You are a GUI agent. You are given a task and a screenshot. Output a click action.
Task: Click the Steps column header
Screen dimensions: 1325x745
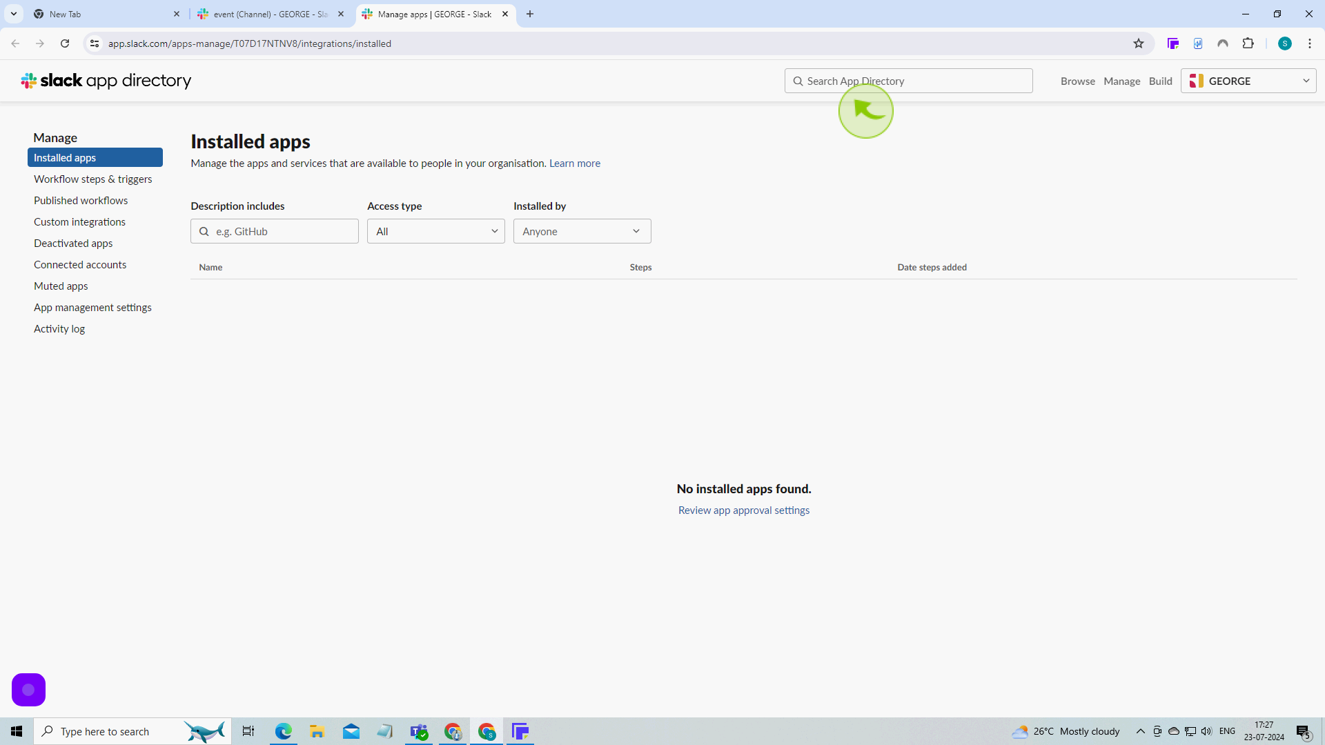tap(640, 267)
